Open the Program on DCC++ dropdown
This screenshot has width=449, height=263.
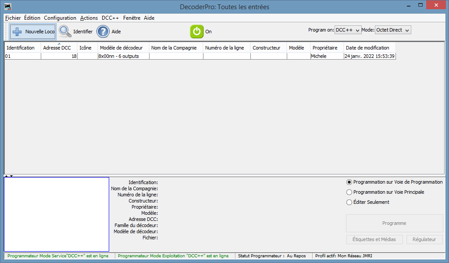tap(348, 30)
